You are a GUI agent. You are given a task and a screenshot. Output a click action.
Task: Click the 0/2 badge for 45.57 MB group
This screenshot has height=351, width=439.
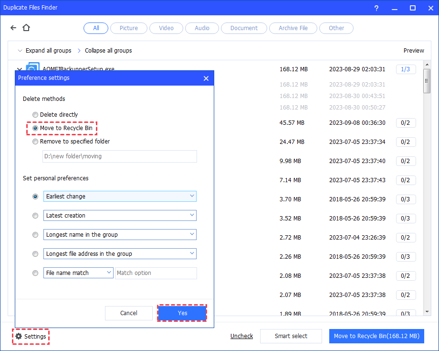(x=406, y=122)
